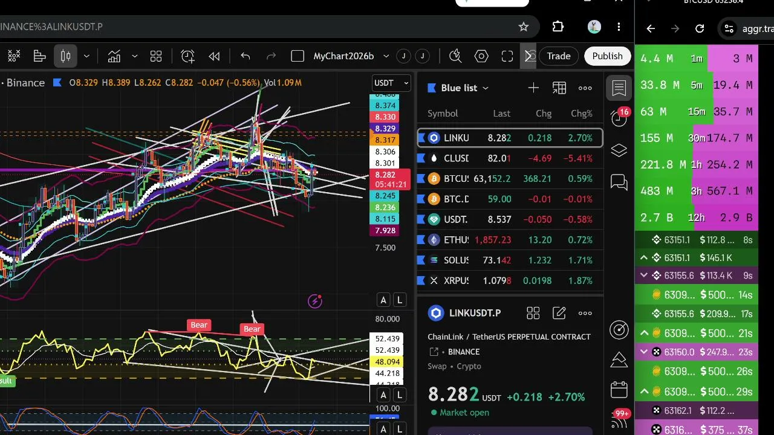Open the Pine mountain icon in right sidebar
This screenshot has width=774, height=435.
coord(619,359)
